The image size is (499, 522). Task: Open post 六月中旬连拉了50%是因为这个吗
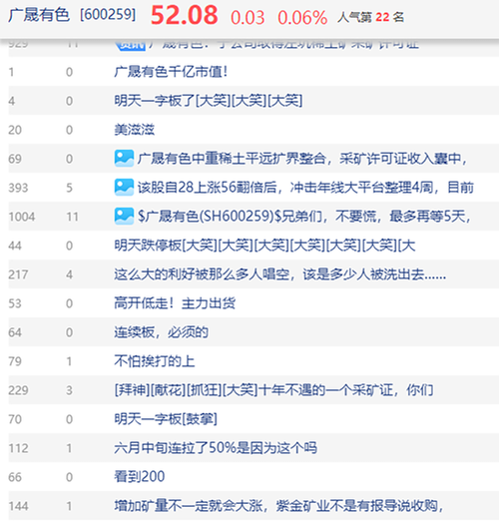coord(216,448)
